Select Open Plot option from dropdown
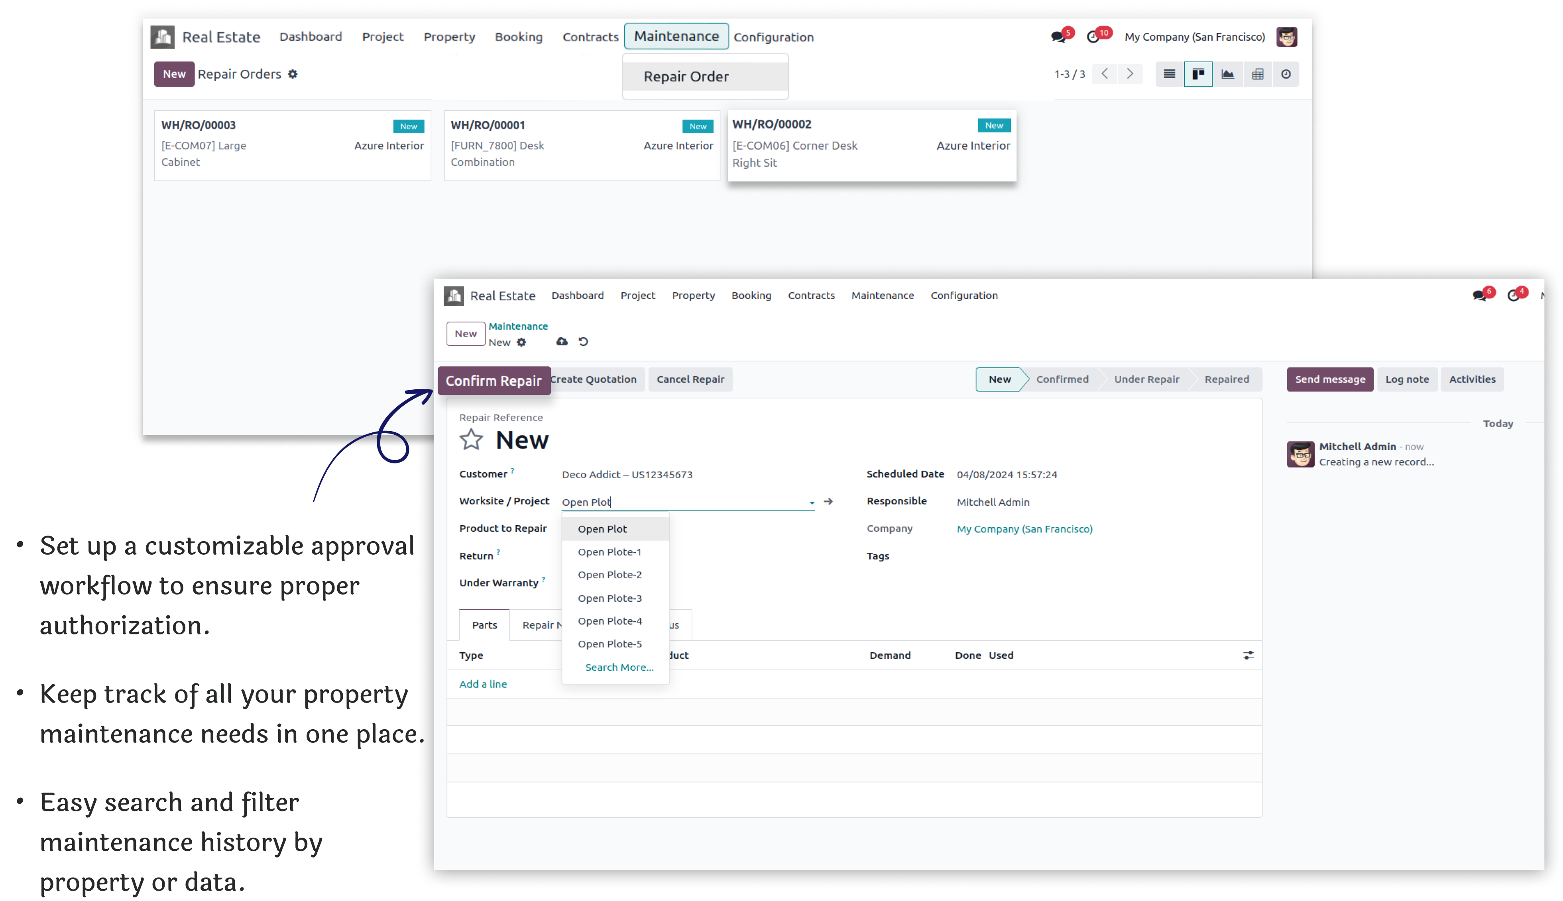Viewport: 1563px width, 901px height. click(615, 529)
